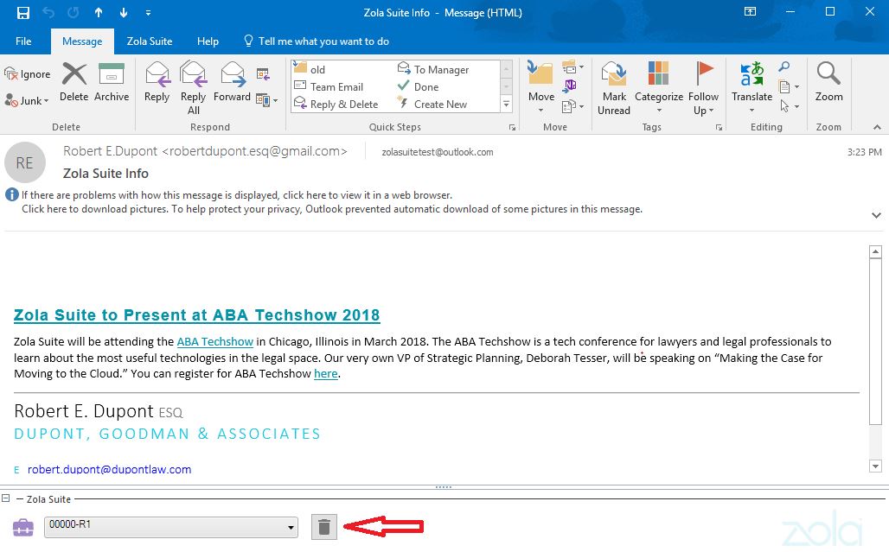Image resolution: width=889 pixels, height=552 pixels.
Task: Open the 00000-R1 matter dropdown
Action: (x=171, y=527)
